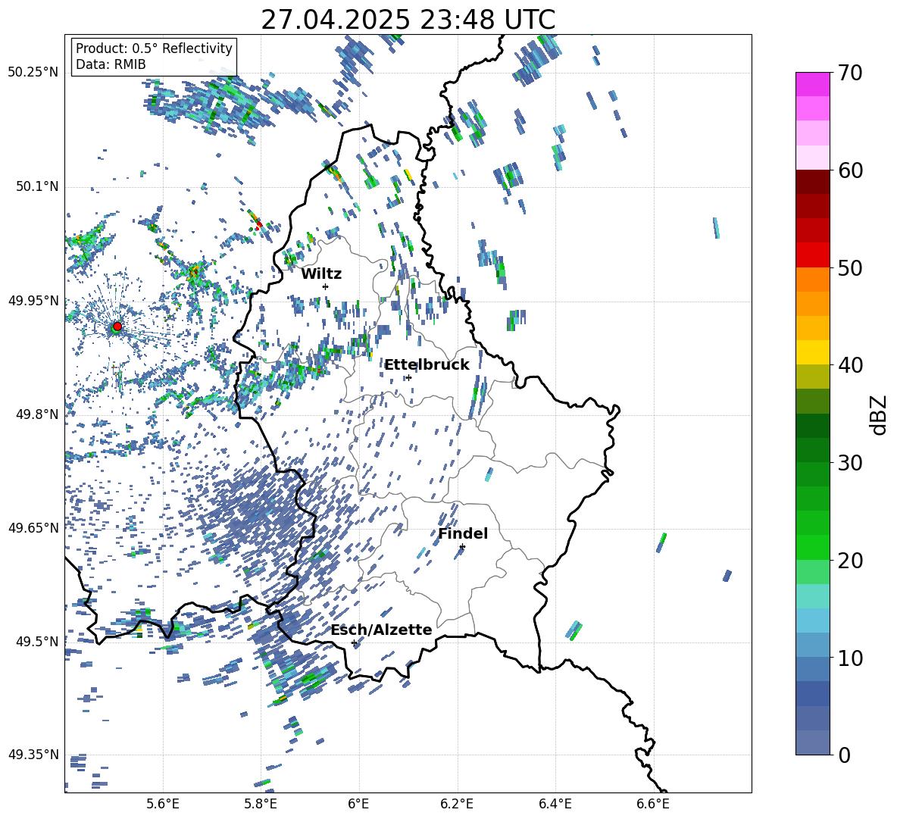897x819 pixels.
Task: Click the 6°E longitude label
Action: [x=358, y=804]
